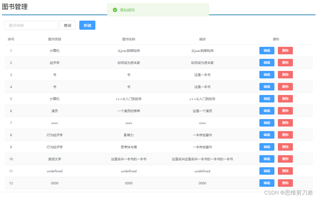
Task: Delete the book c++从入门到放弃
Action: click(285, 98)
